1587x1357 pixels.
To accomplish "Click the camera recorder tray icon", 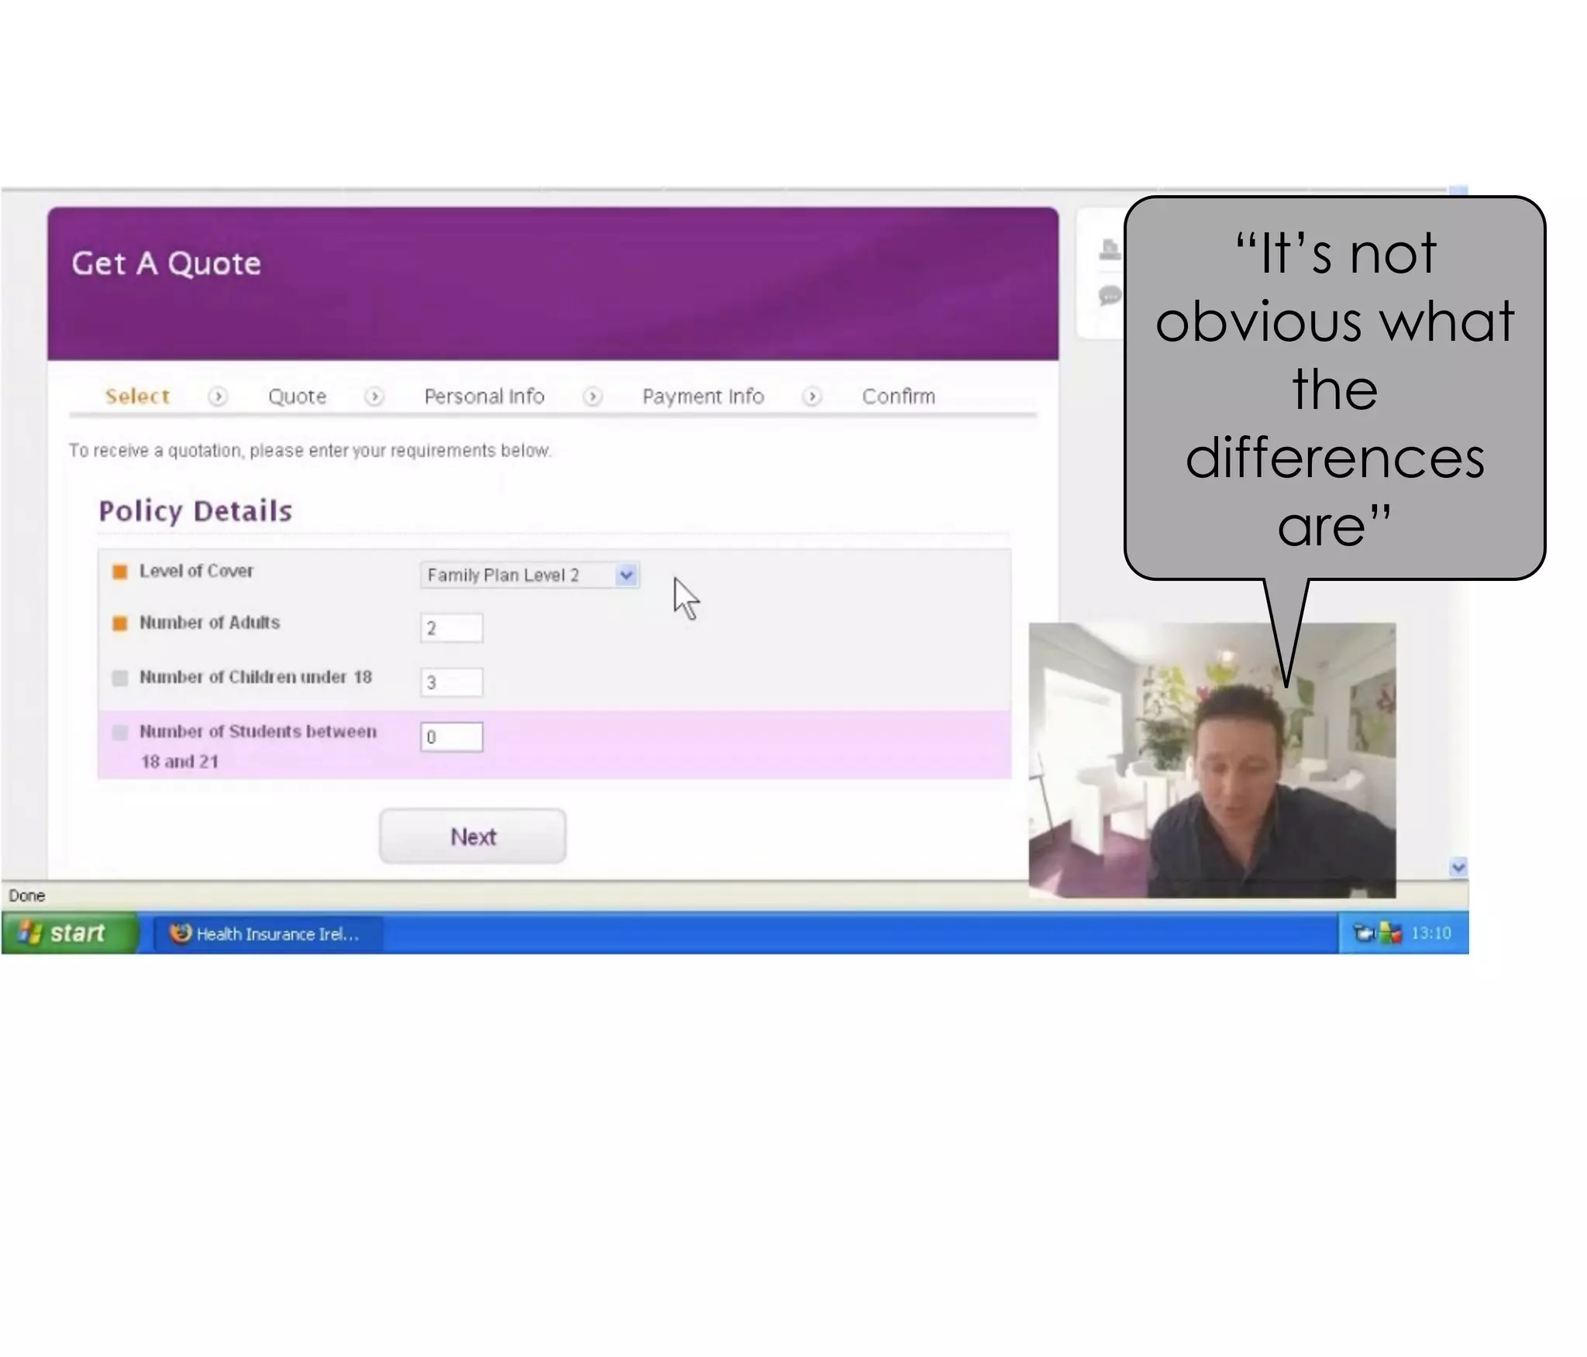I will (1363, 933).
